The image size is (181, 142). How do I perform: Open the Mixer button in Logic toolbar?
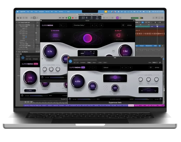pos(34,18)
